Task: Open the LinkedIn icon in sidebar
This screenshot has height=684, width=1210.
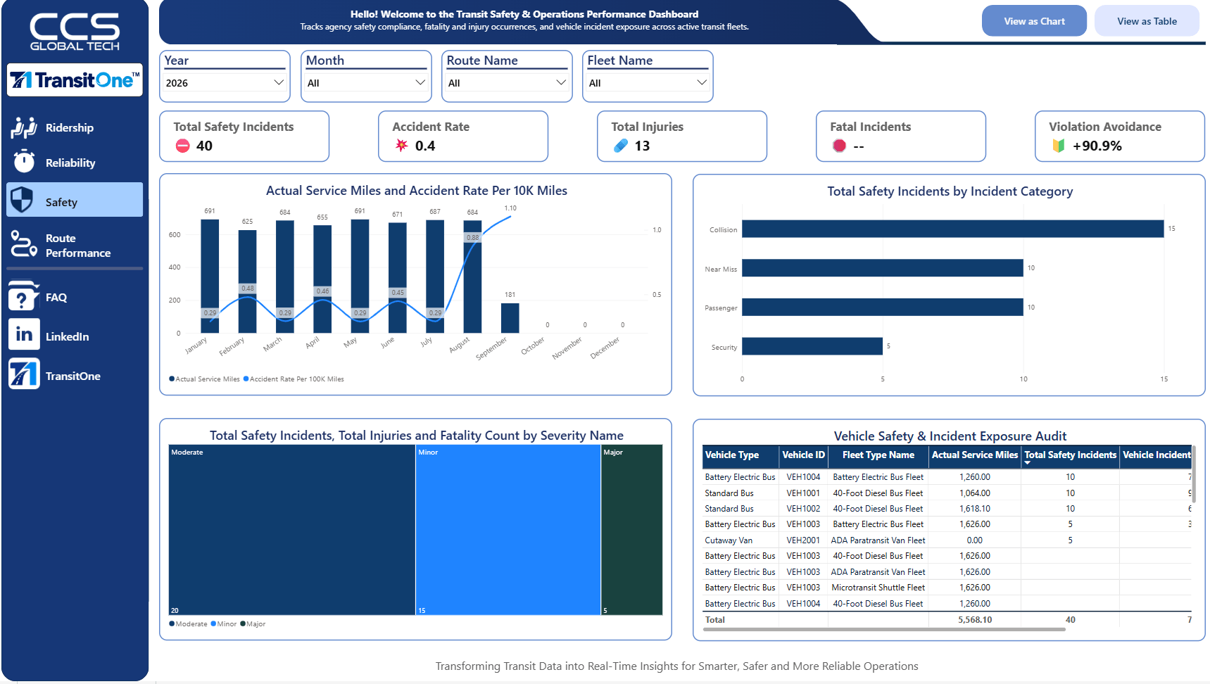Action: pyautogui.click(x=24, y=334)
